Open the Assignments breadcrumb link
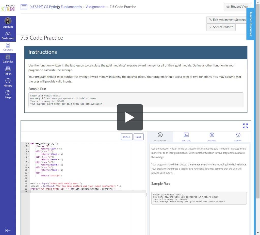The width and height of the screenshot is (260, 235). pos(95,7)
